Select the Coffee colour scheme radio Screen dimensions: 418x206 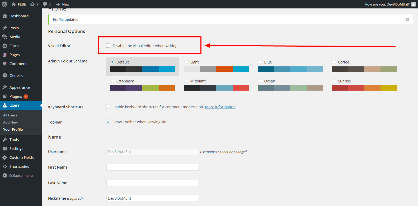coord(334,62)
